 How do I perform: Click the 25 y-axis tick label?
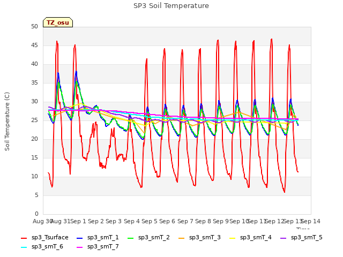point(34,120)
